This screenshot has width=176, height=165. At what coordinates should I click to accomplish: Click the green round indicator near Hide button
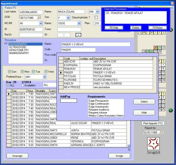(x=171, y=110)
